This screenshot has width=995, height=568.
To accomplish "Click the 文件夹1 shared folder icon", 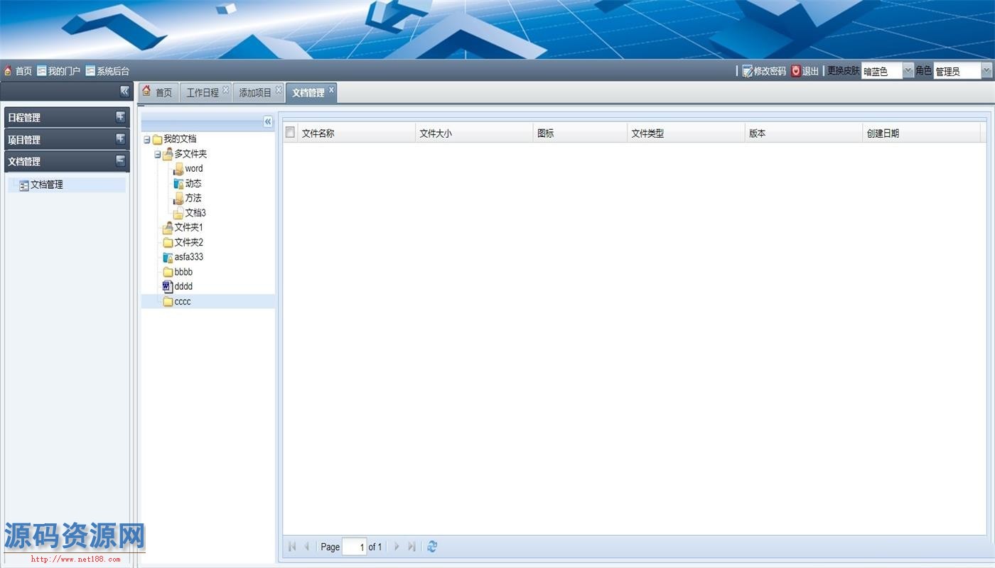I will tap(168, 228).
